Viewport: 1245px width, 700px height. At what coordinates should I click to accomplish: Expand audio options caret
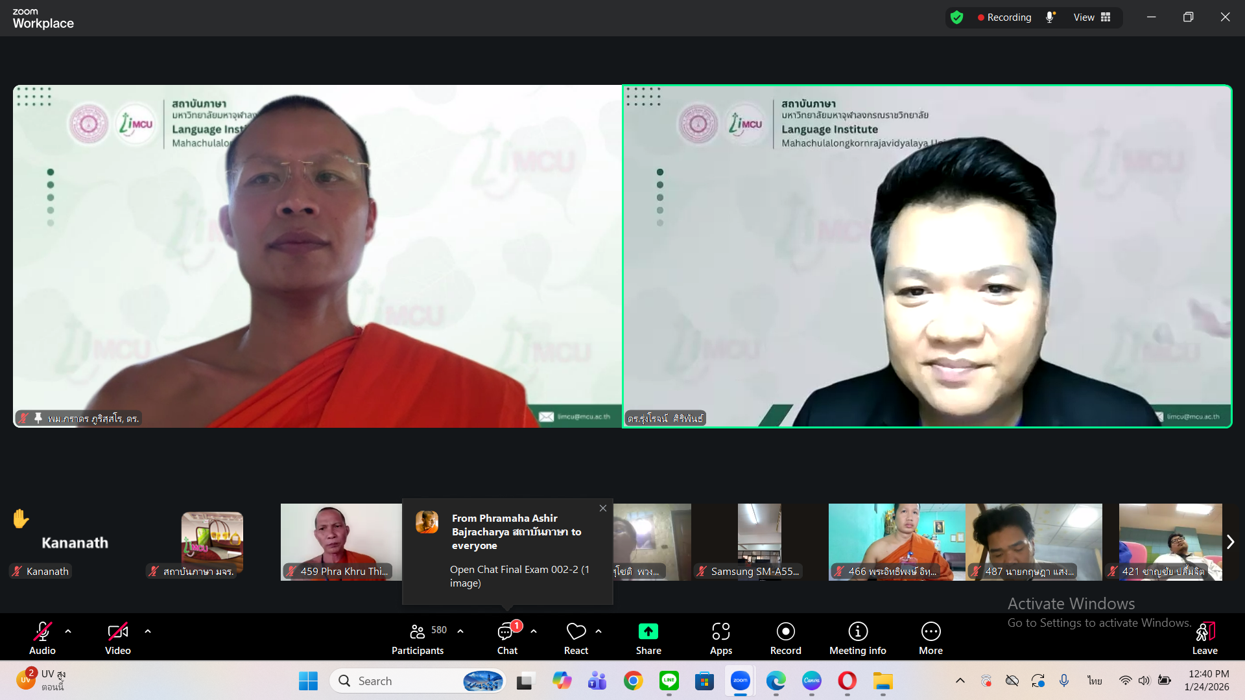pyautogui.click(x=68, y=631)
